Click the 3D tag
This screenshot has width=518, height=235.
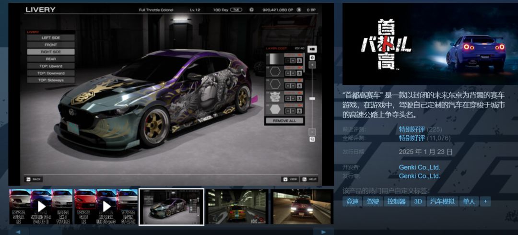(x=418, y=201)
